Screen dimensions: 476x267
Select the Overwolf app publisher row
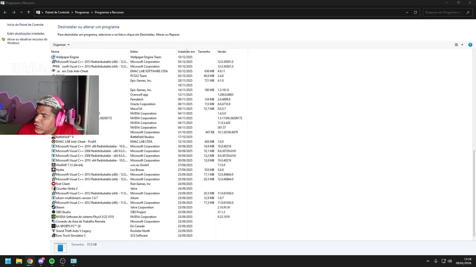tap(149, 95)
